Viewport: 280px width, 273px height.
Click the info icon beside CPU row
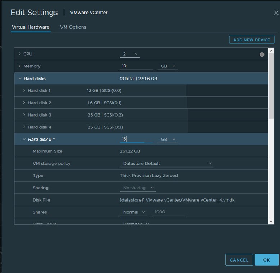point(262,55)
